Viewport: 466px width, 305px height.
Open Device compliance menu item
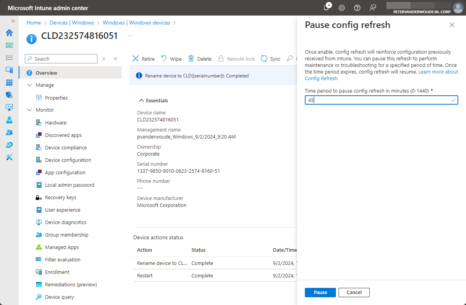[66, 148]
